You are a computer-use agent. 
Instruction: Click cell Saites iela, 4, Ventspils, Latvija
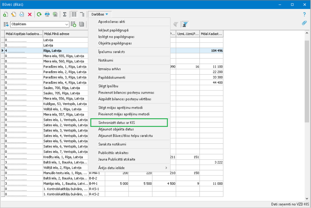(66, 136)
